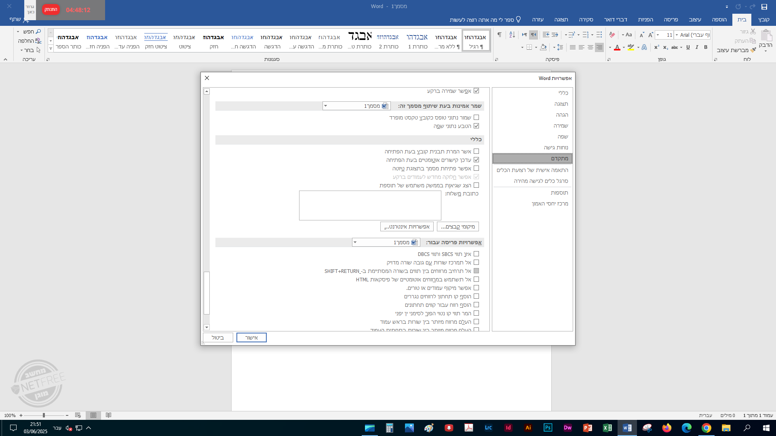
Task: Toggle 'עדכן קישורים אוטומטיים בעת הפתיחה' checkbox
Action: pyautogui.click(x=477, y=160)
